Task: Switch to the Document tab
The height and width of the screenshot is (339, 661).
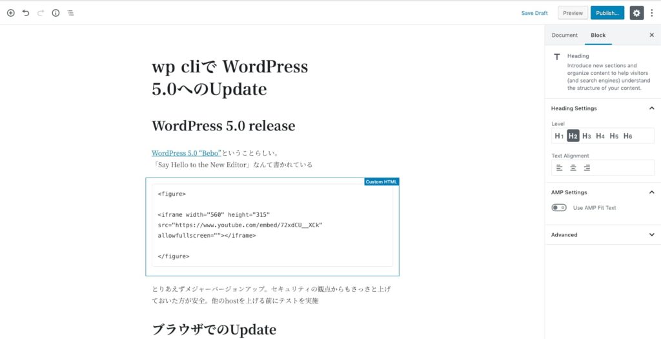Action: coord(564,35)
